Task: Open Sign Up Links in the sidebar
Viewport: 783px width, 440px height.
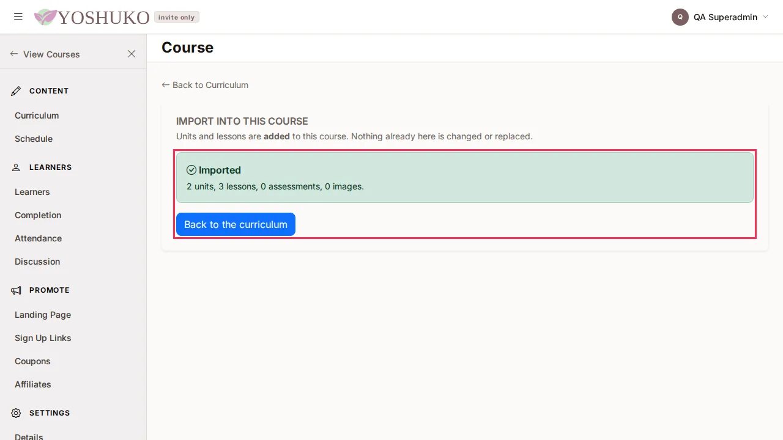Action: click(43, 338)
